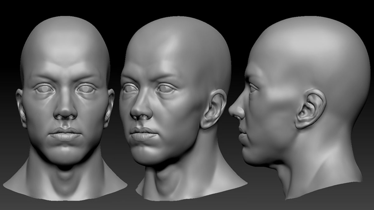Select the side profile head sculpt
This screenshot has height=210, width=374.
[x=299, y=107]
